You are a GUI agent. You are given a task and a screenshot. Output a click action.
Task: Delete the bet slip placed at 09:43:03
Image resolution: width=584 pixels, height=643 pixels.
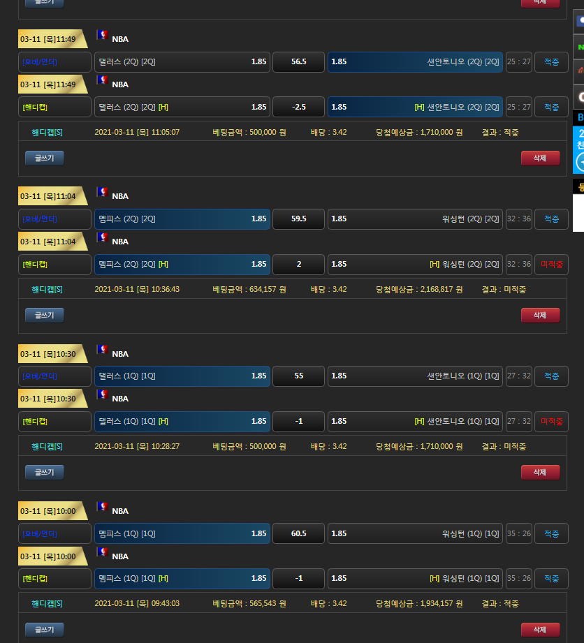tap(540, 630)
